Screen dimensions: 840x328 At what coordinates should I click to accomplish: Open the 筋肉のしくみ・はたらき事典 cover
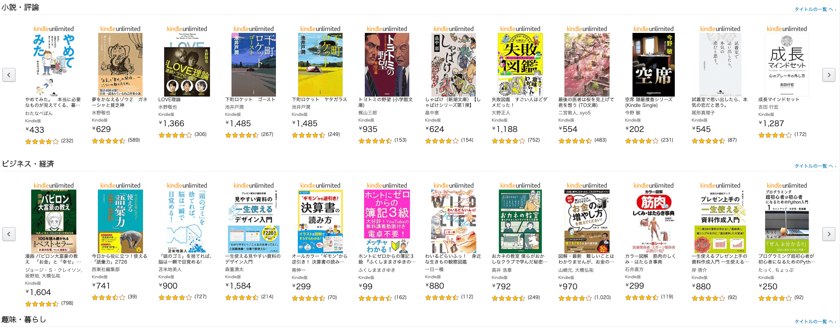click(x=654, y=221)
